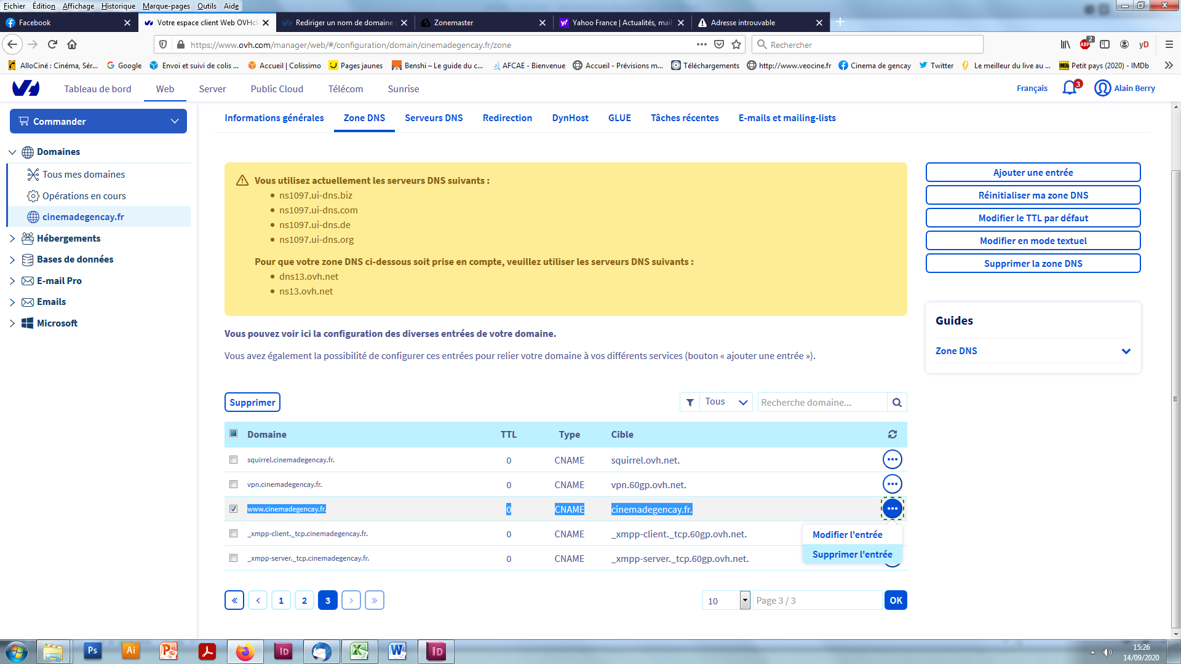This screenshot has height=664, width=1181.
Task: Open the Tous filter dropdown
Action: 726,402
